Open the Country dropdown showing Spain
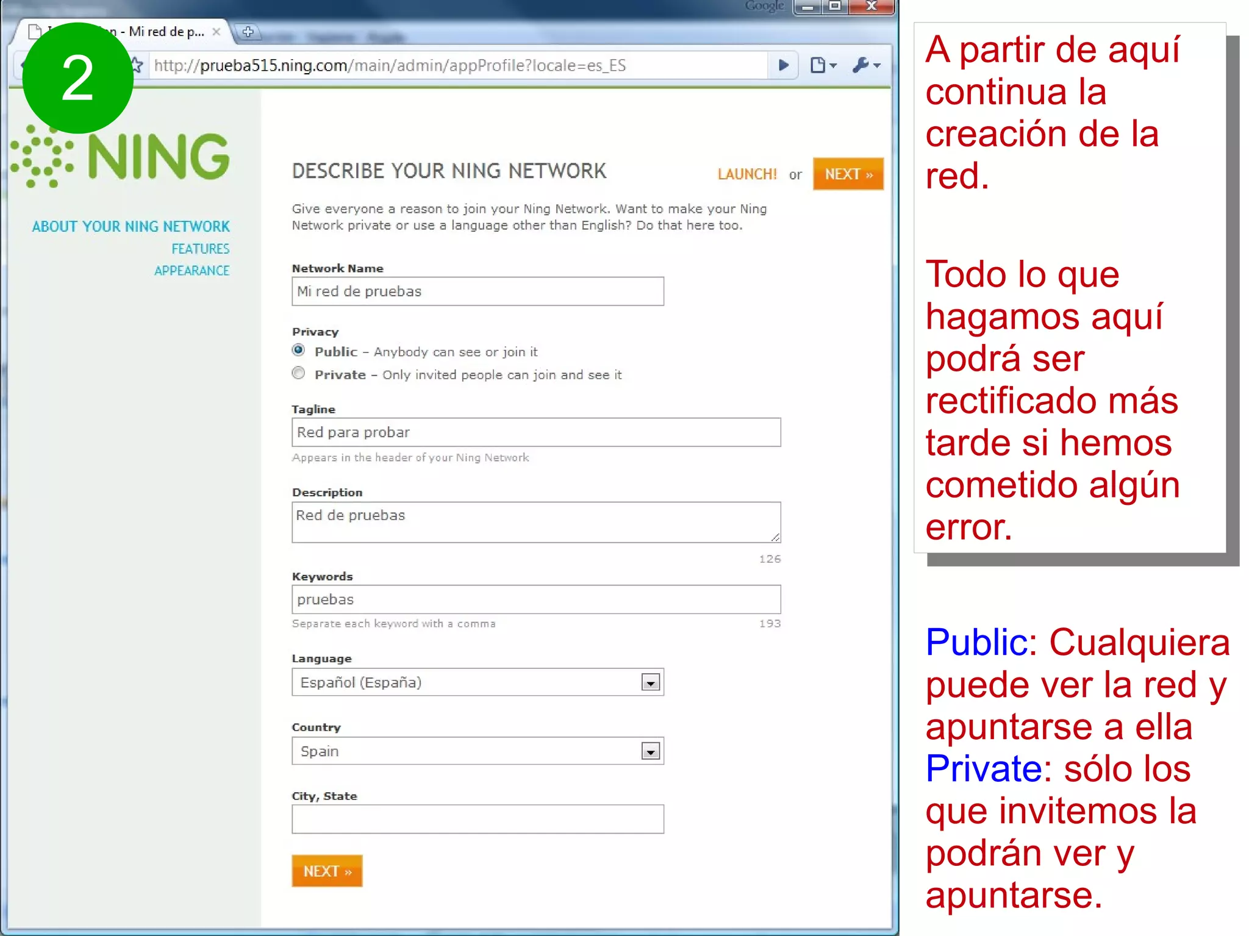The image size is (1249, 936). pos(650,751)
